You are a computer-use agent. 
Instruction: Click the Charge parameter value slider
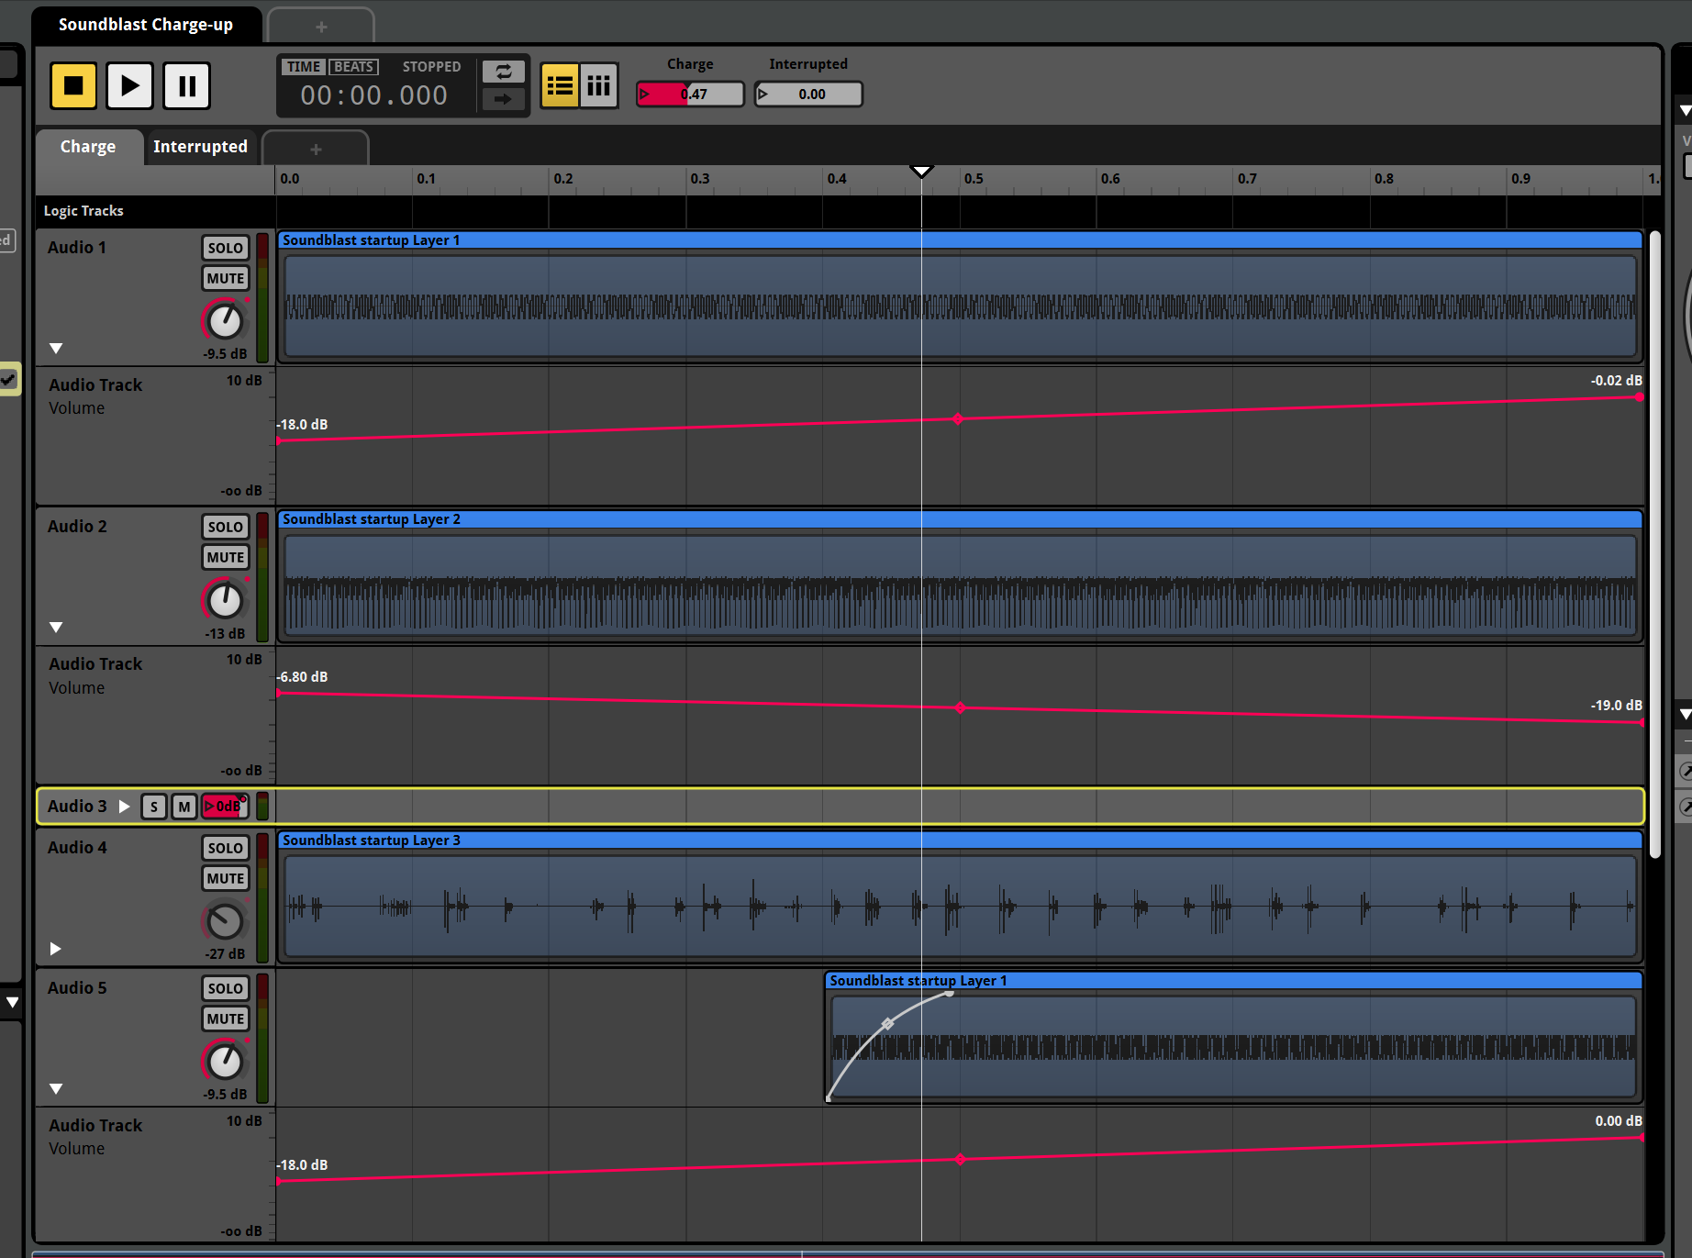pyautogui.click(x=691, y=95)
